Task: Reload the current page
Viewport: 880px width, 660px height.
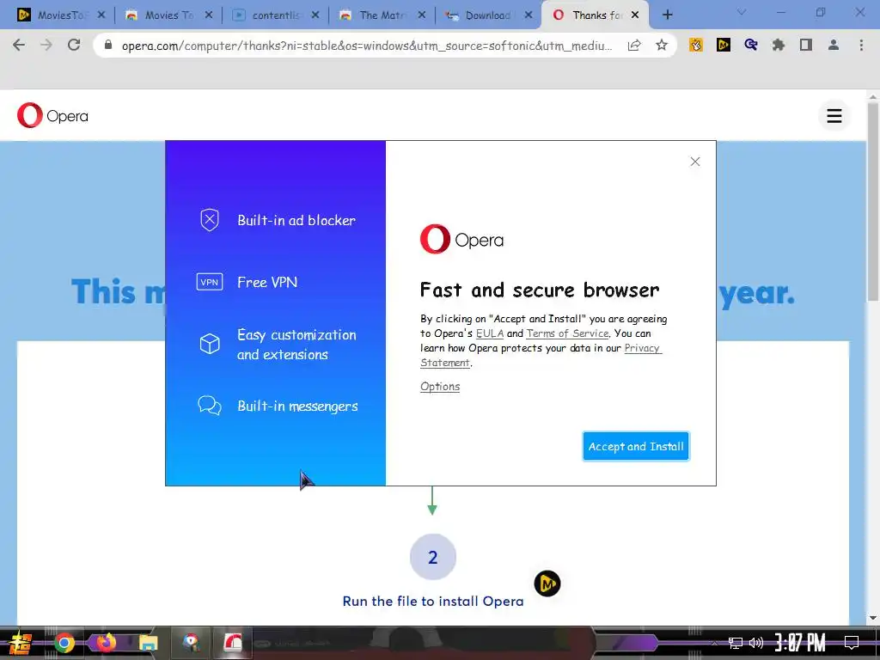Action: [74, 45]
